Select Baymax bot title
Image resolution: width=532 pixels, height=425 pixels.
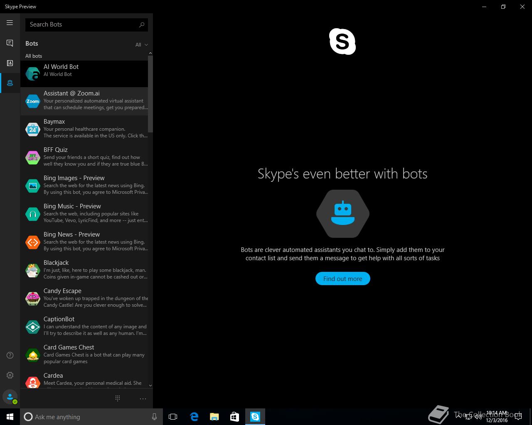coord(54,122)
